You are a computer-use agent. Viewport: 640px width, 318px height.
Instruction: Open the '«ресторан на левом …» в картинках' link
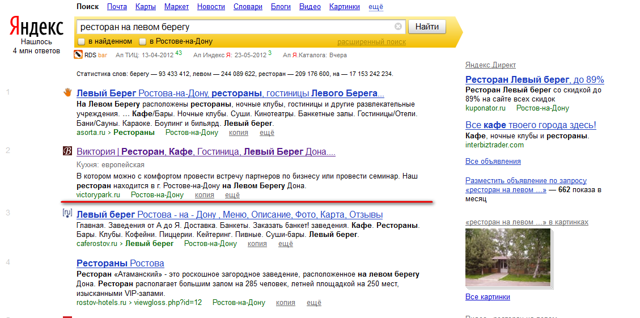pyautogui.click(x=527, y=222)
